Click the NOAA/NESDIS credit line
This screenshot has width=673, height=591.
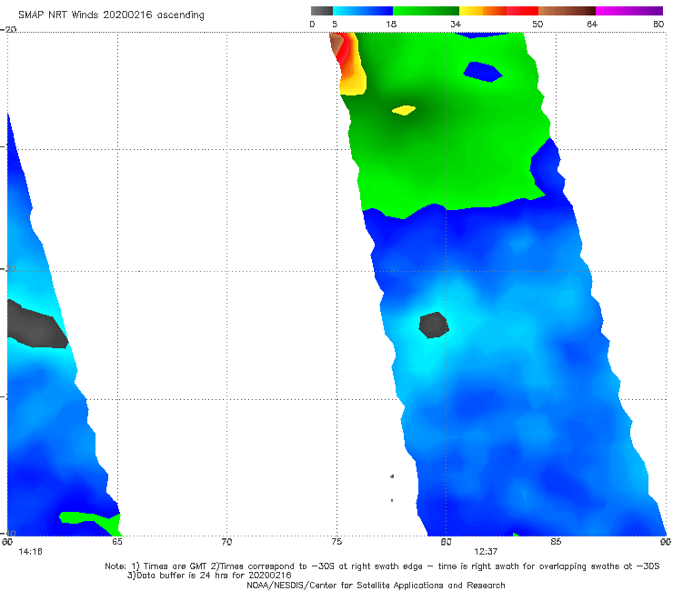point(376,585)
